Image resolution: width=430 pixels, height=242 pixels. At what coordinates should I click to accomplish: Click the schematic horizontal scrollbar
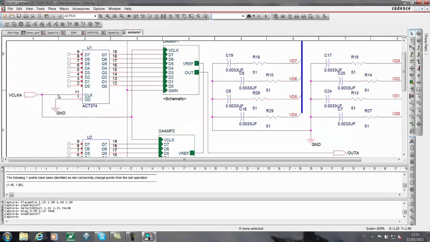point(184,160)
